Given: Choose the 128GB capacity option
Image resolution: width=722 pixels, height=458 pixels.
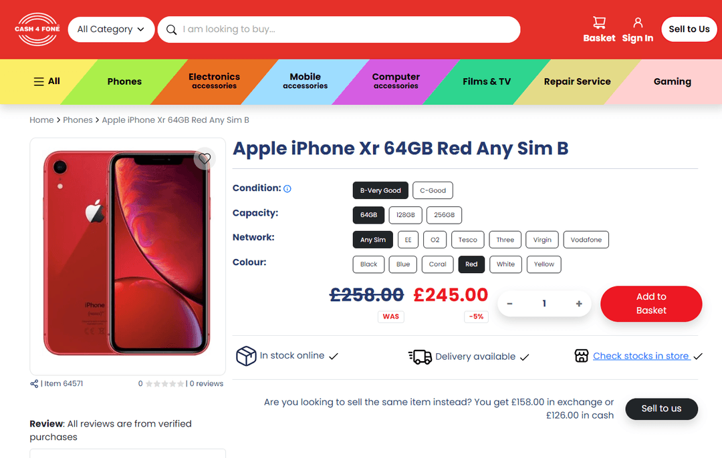Looking at the screenshot, I should point(405,215).
